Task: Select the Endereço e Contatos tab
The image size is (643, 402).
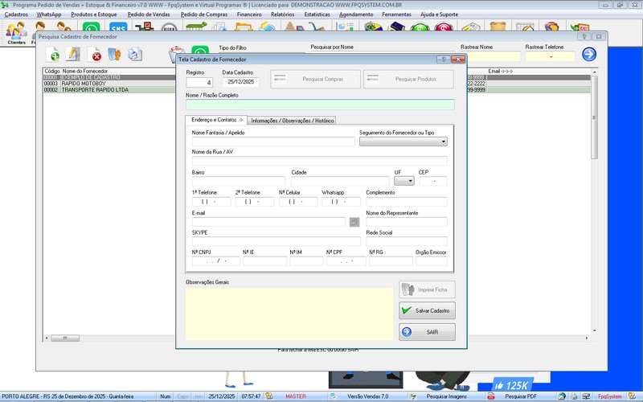Action: [215, 120]
